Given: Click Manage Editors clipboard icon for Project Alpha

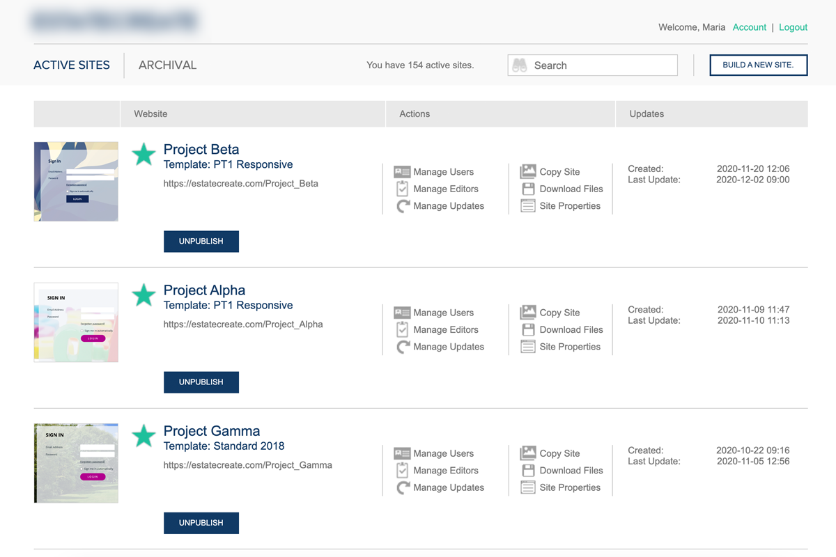Looking at the screenshot, I should click(402, 329).
